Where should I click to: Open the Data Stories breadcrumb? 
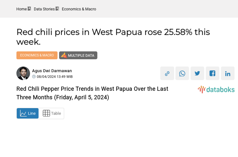pos(44,9)
